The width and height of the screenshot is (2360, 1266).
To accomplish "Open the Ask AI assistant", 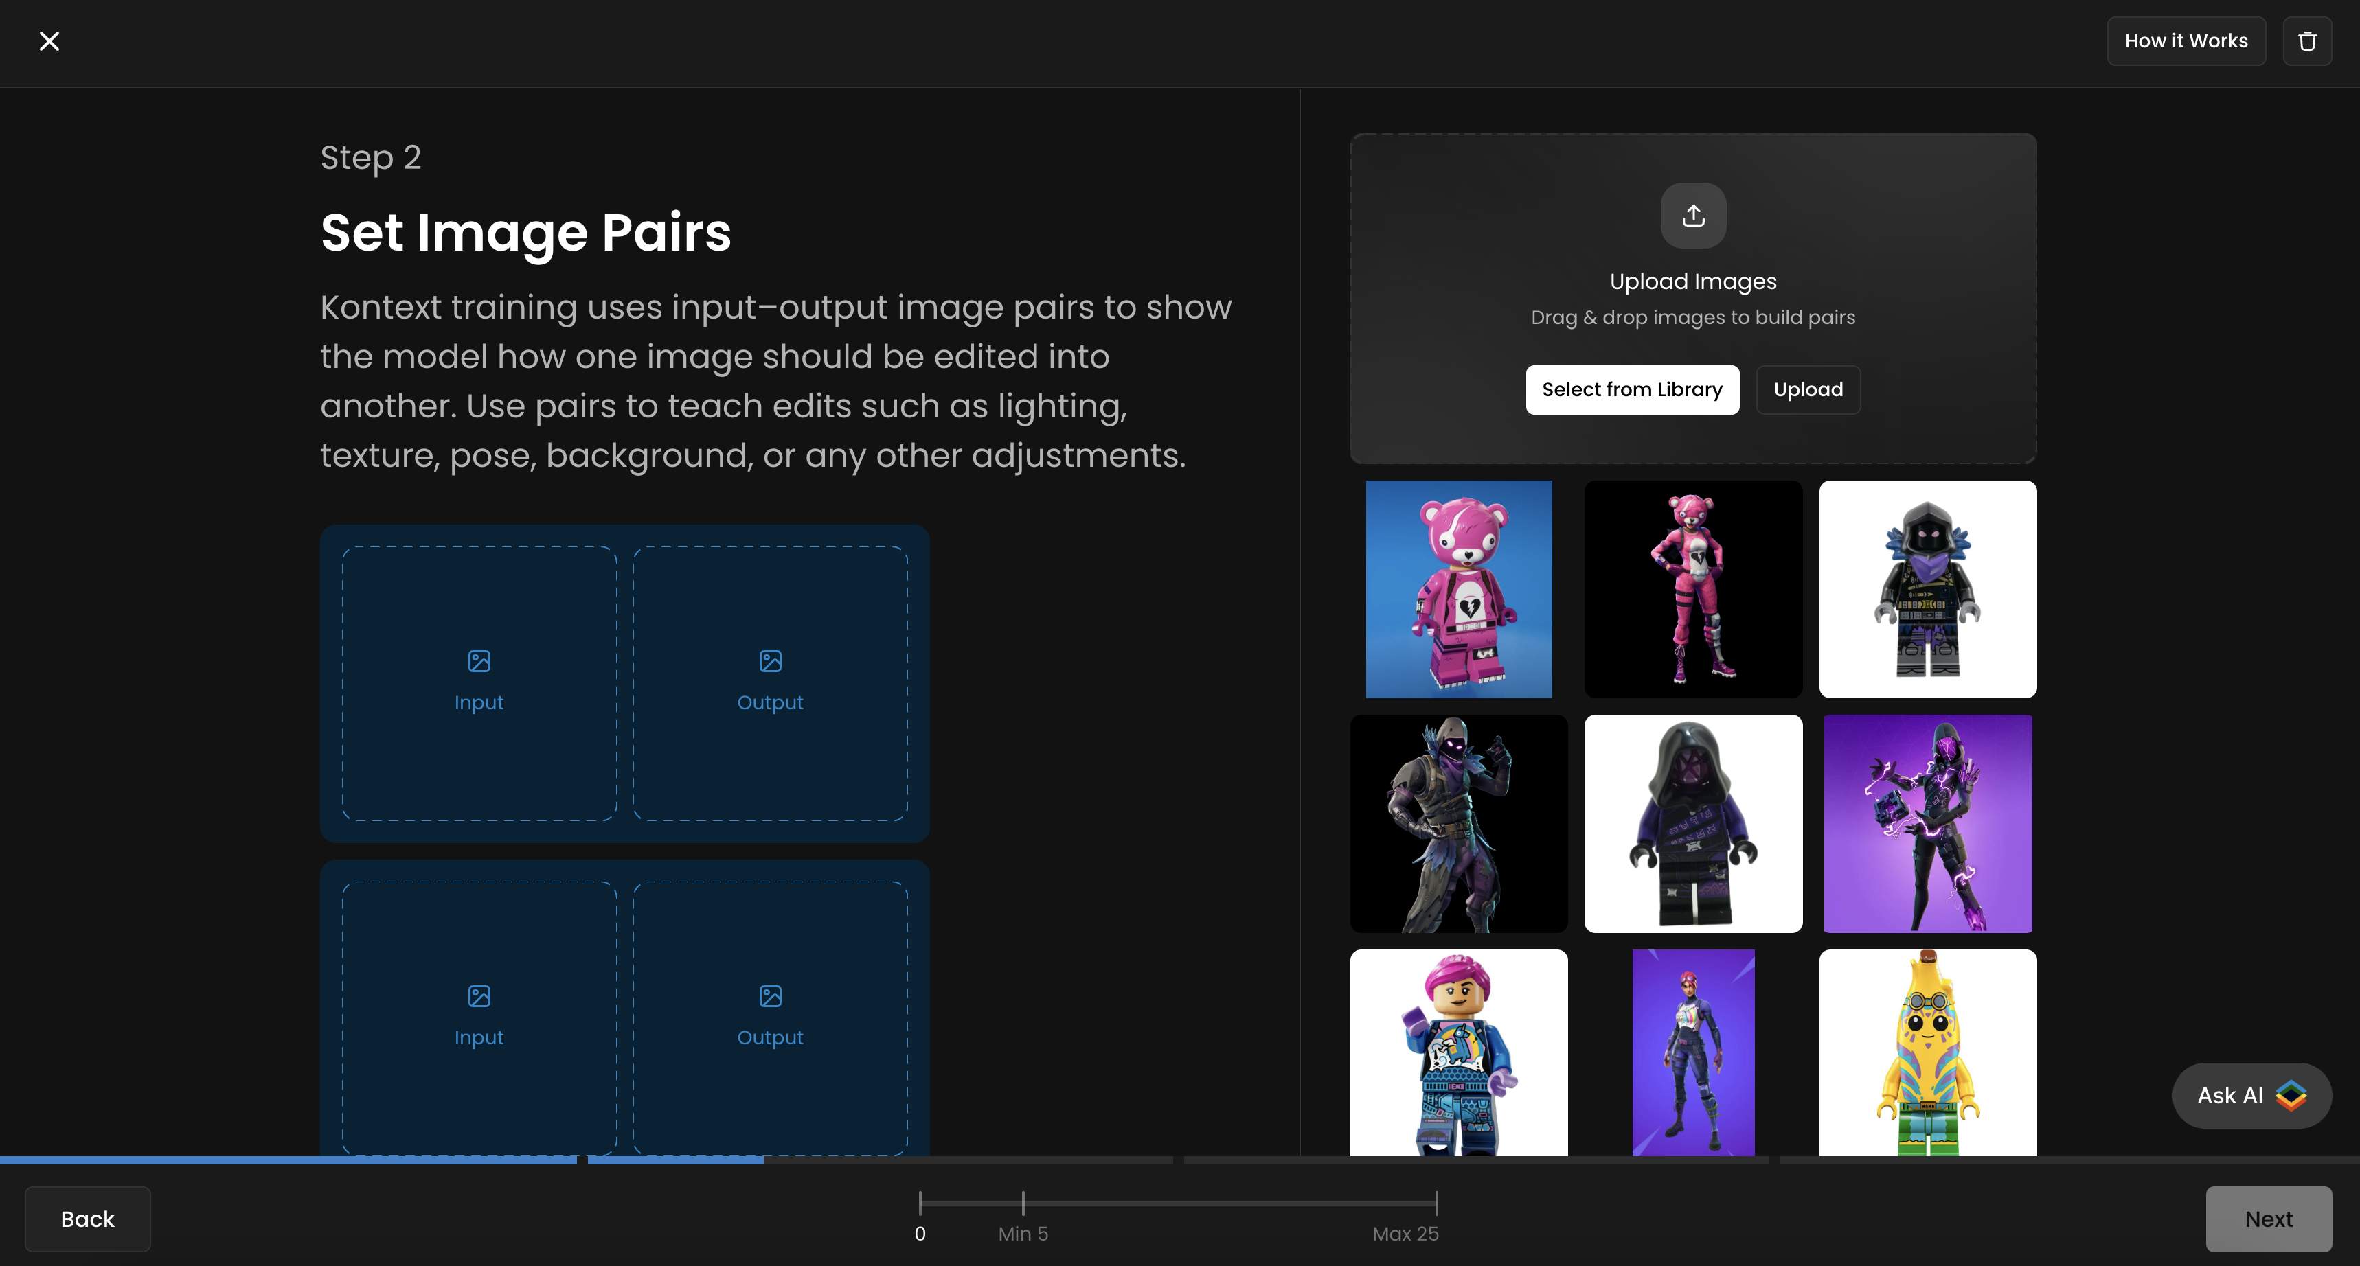I will tap(2251, 1094).
